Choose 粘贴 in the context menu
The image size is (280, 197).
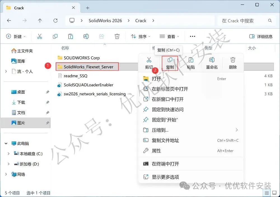[191, 63]
